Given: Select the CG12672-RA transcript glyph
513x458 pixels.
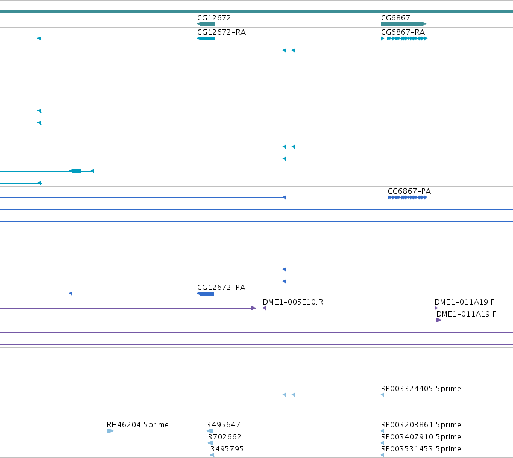Looking at the screenshot, I should tap(206, 39).
